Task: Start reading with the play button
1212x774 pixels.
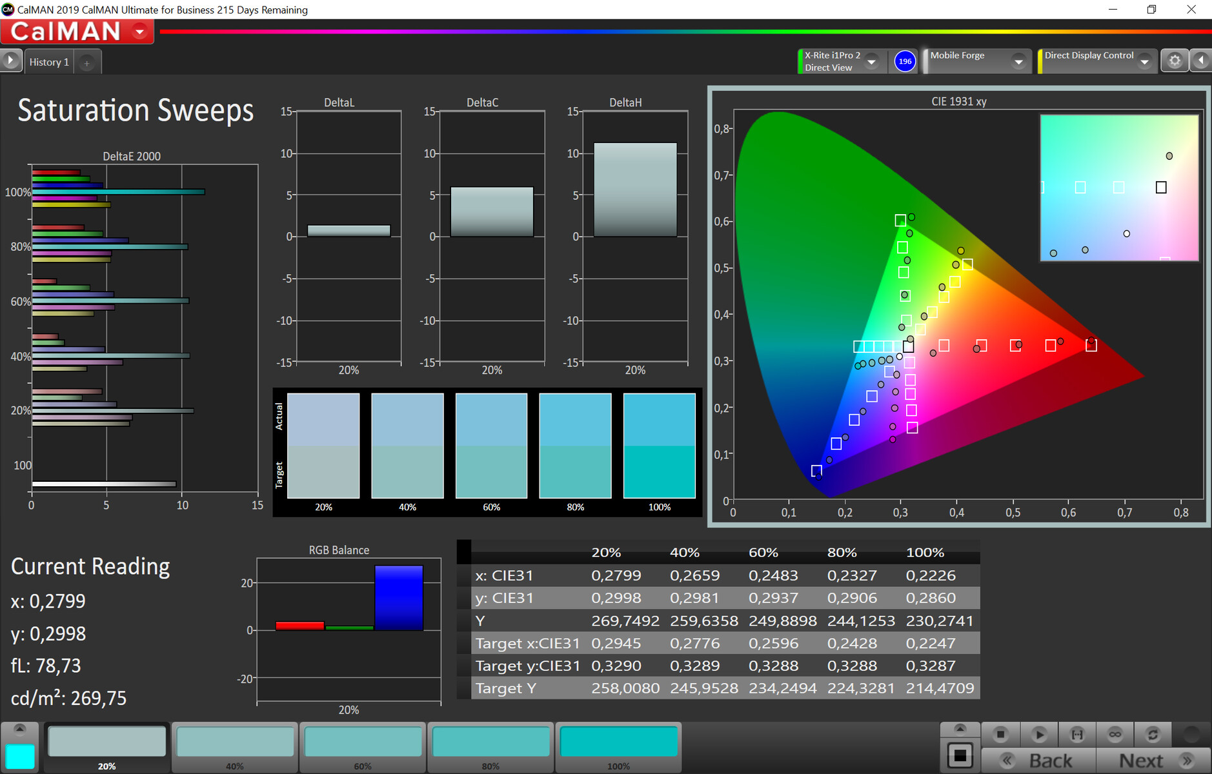Action: tap(1038, 734)
